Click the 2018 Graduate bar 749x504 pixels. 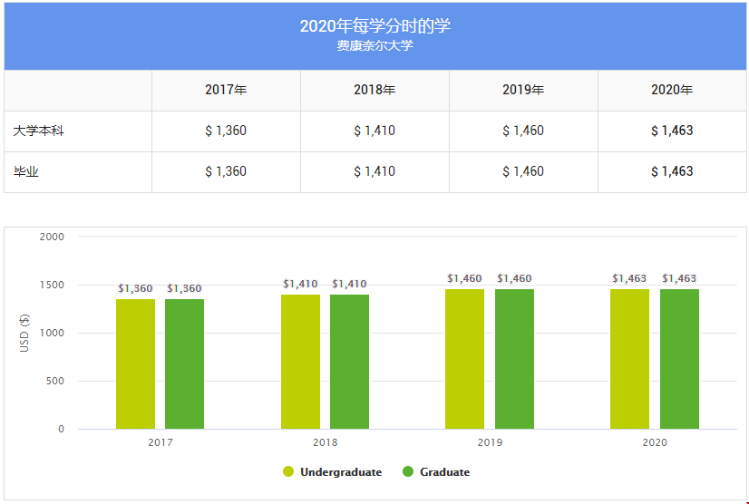click(349, 362)
